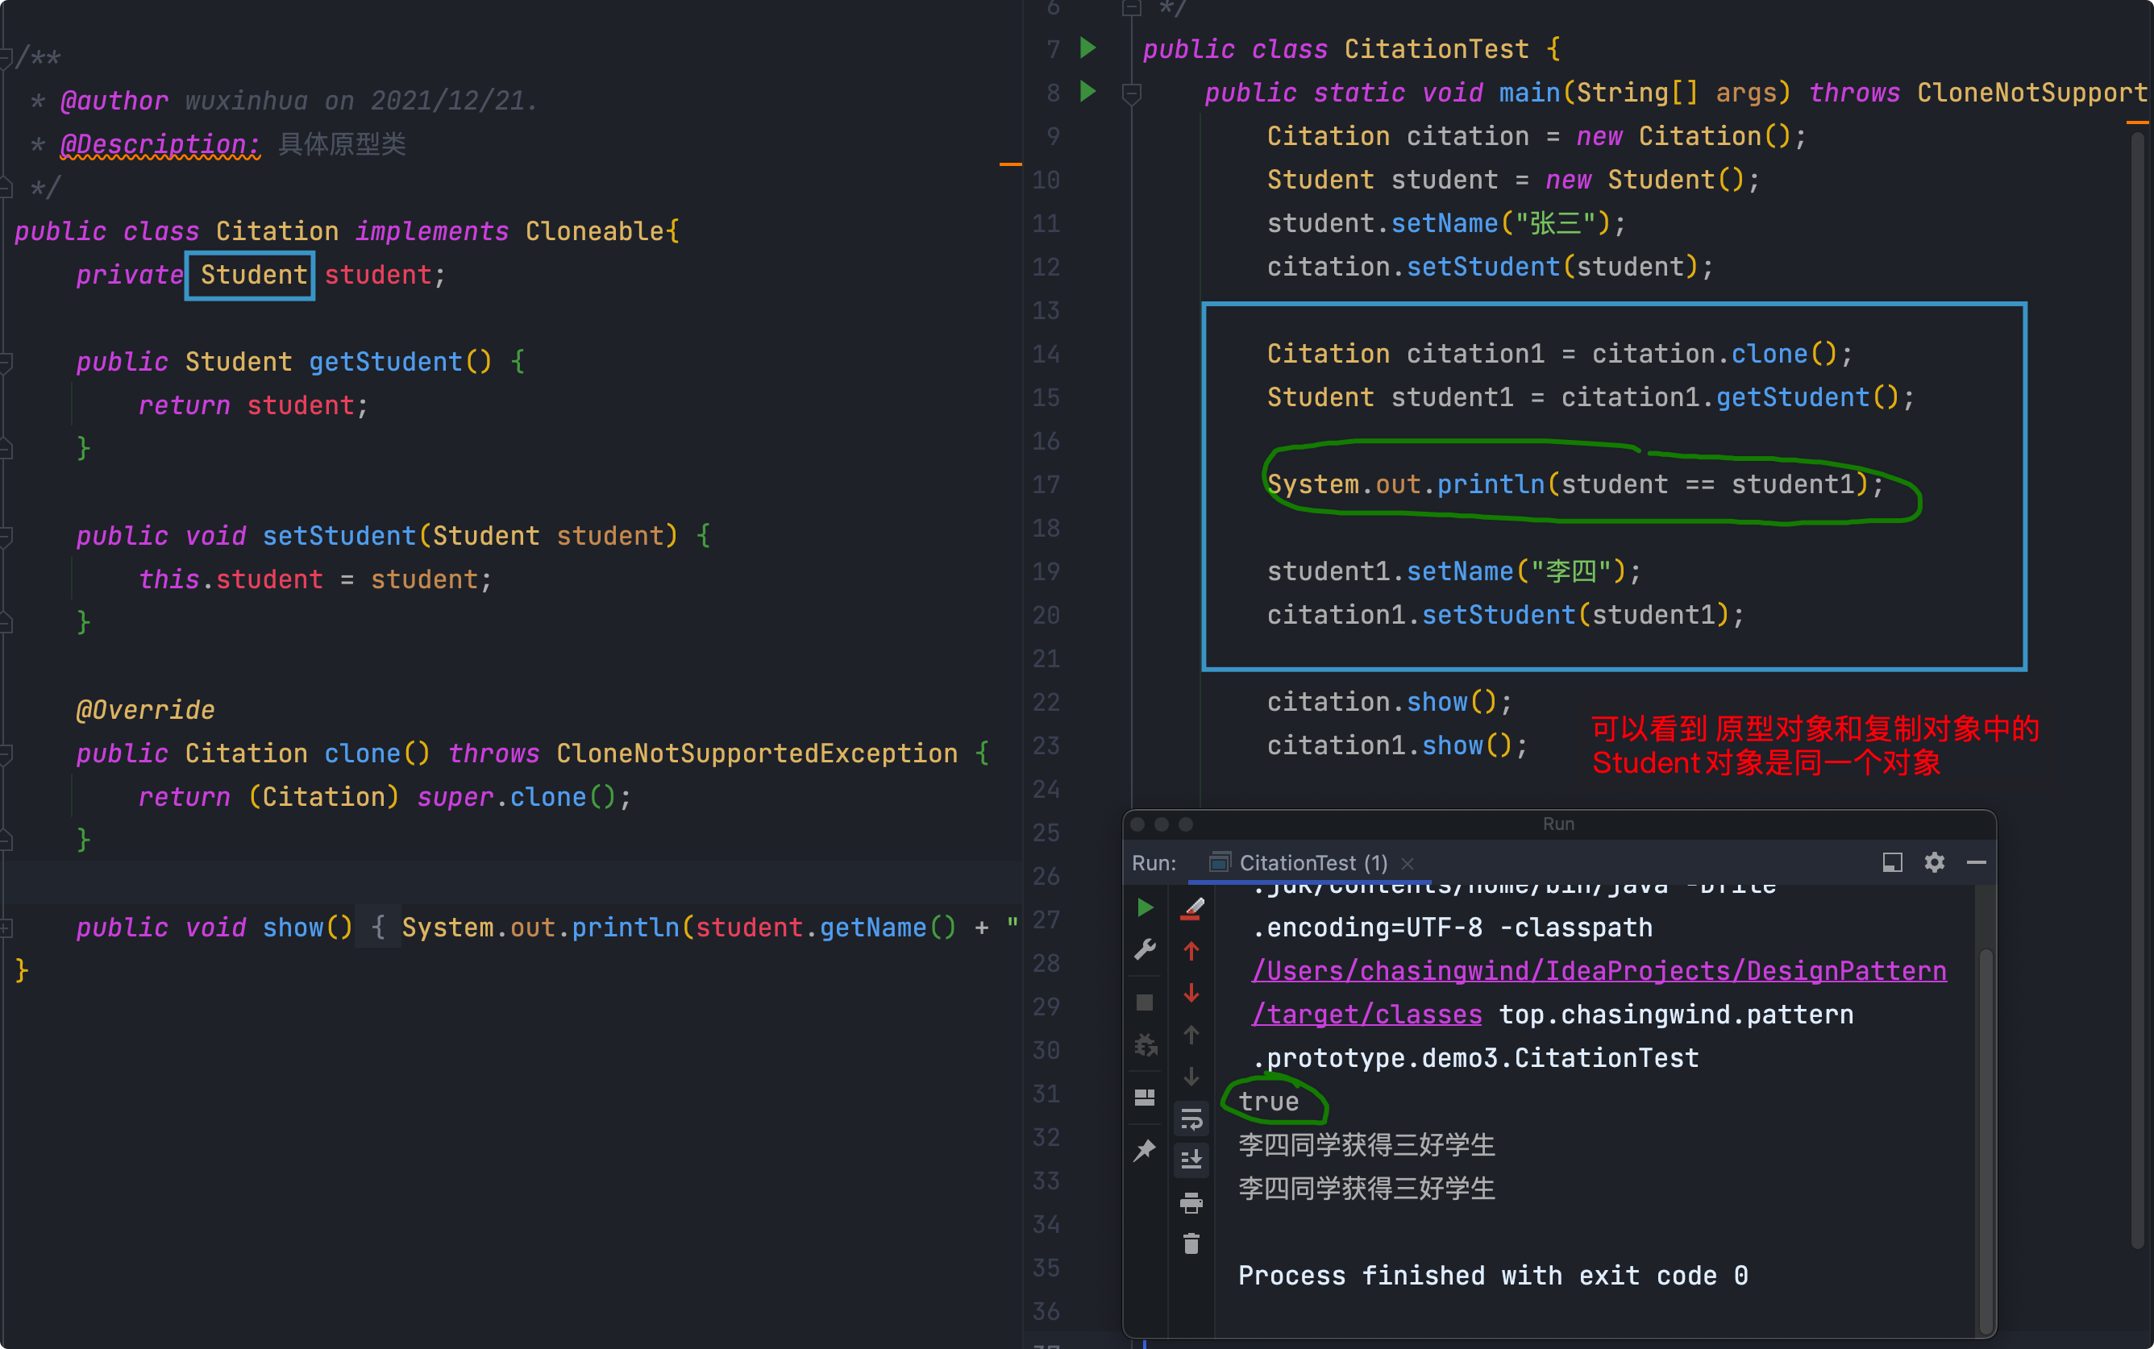The image size is (2154, 1349).
Task: Click the stop square in Run panel
Action: point(1145,1002)
